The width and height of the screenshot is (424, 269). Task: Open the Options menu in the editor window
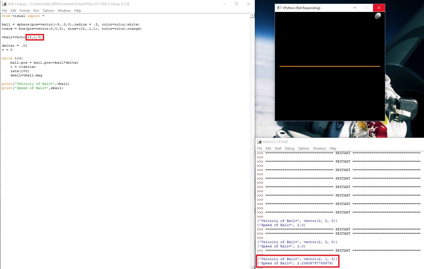point(48,11)
